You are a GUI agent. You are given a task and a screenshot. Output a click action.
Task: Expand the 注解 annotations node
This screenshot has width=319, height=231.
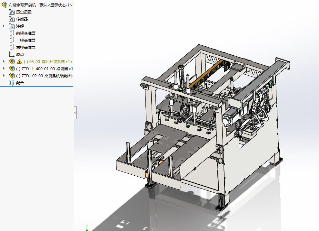pos(4,26)
